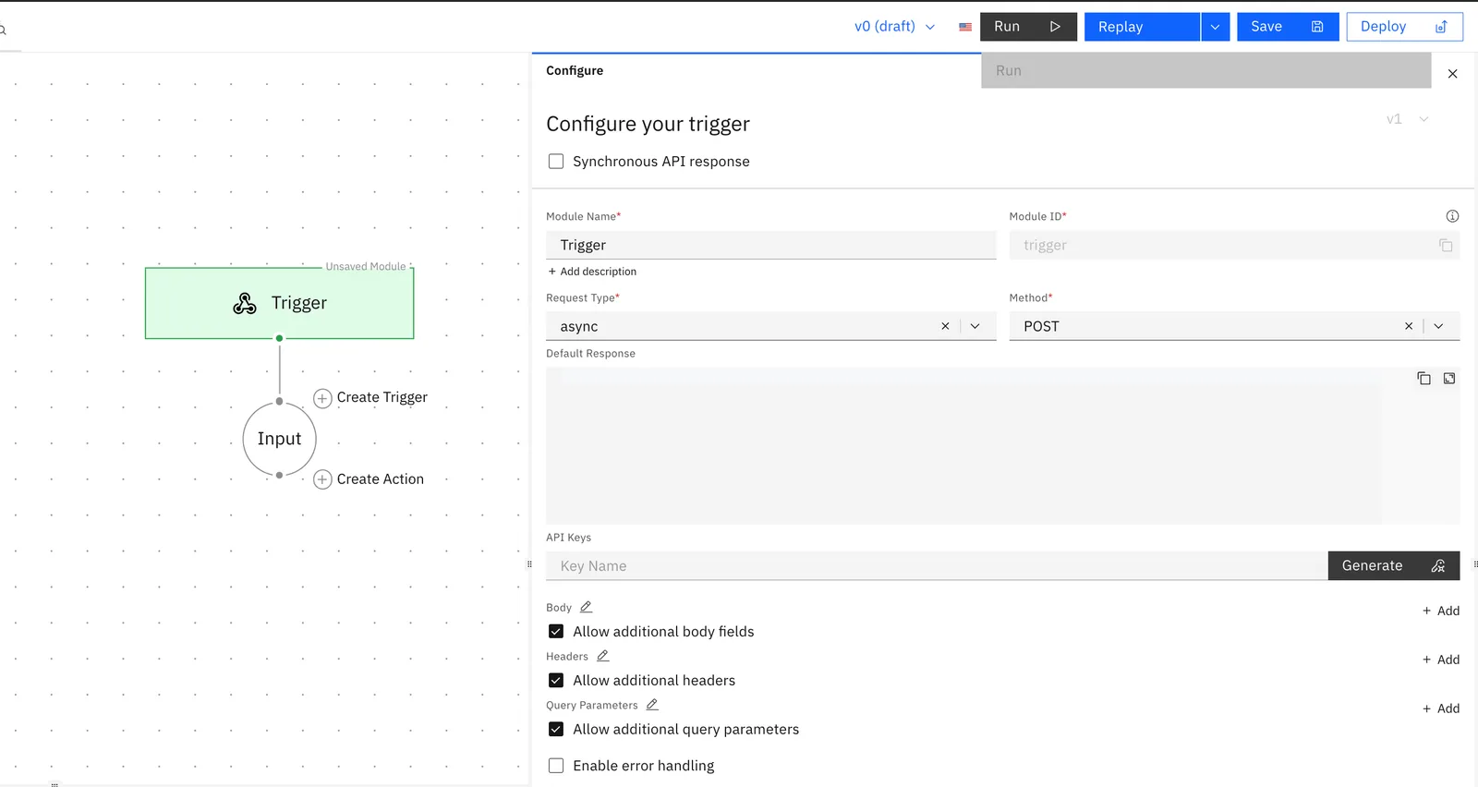This screenshot has width=1478, height=787.
Task: Click the plus icon beside Create Trigger
Action: coord(322,398)
